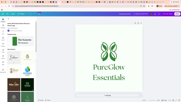Viewport: 181px width, 102px height.
Task: Adjust the zoom slider handle
Action: [147, 100]
